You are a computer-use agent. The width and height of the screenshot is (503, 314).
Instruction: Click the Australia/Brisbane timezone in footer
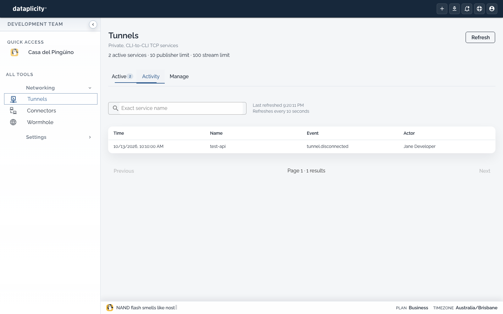(477, 308)
